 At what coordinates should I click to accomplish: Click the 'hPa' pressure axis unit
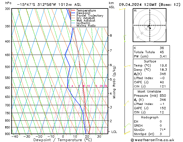[x=8, y=3]
